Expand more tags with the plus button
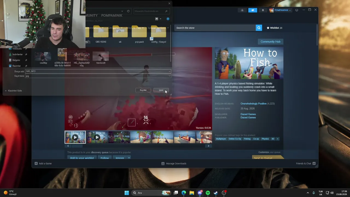This screenshot has width=350, height=197. point(278,139)
